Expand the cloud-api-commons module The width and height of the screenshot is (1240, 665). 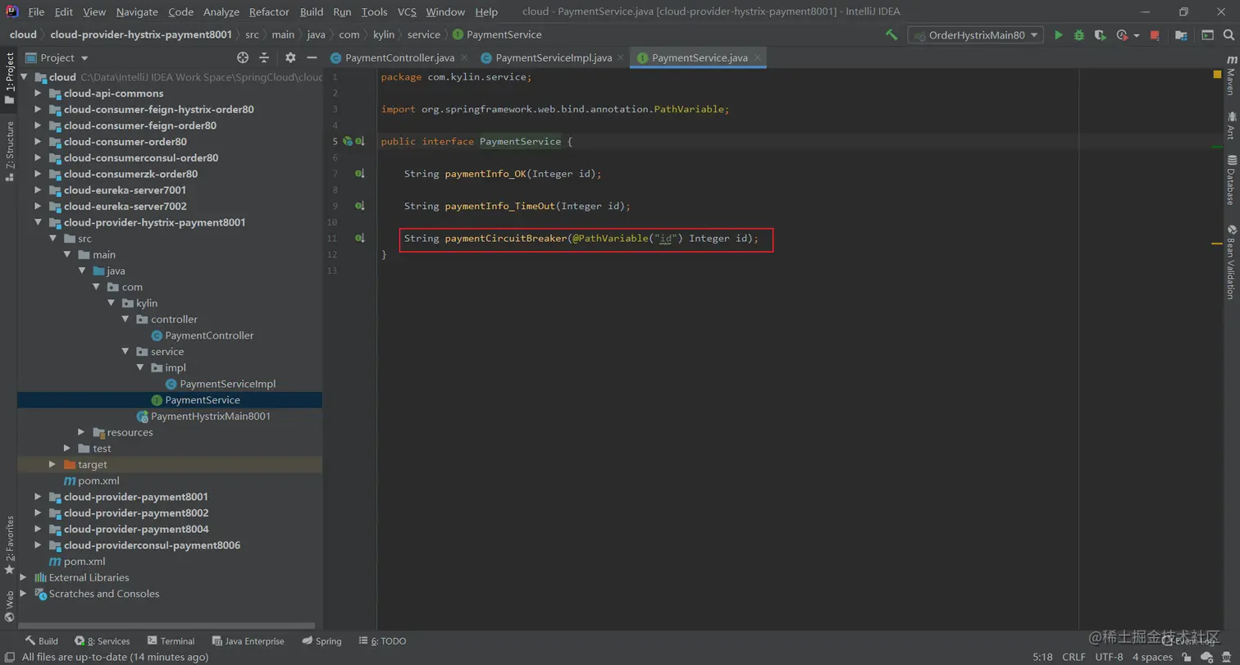tap(38, 93)
